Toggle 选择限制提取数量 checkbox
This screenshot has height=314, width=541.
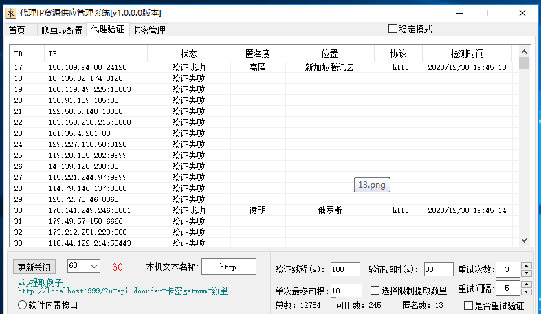[375, 290]
